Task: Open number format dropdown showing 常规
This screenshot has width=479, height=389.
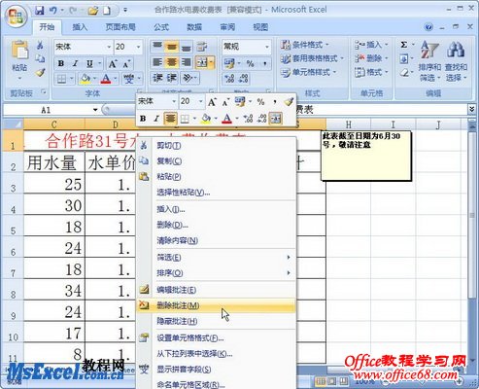Action: [x=267, y=47]
